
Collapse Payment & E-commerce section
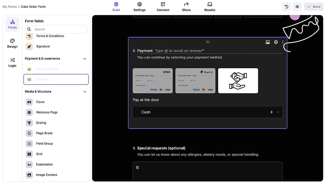coord(85,59)
